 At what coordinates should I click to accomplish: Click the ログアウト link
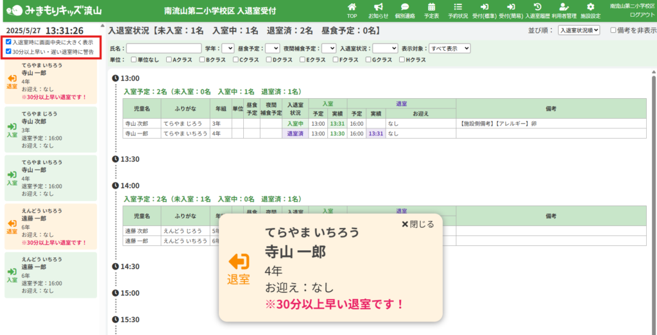[642, 14]
